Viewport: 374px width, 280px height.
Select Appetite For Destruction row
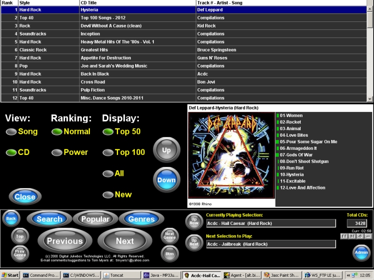(184, 58)
